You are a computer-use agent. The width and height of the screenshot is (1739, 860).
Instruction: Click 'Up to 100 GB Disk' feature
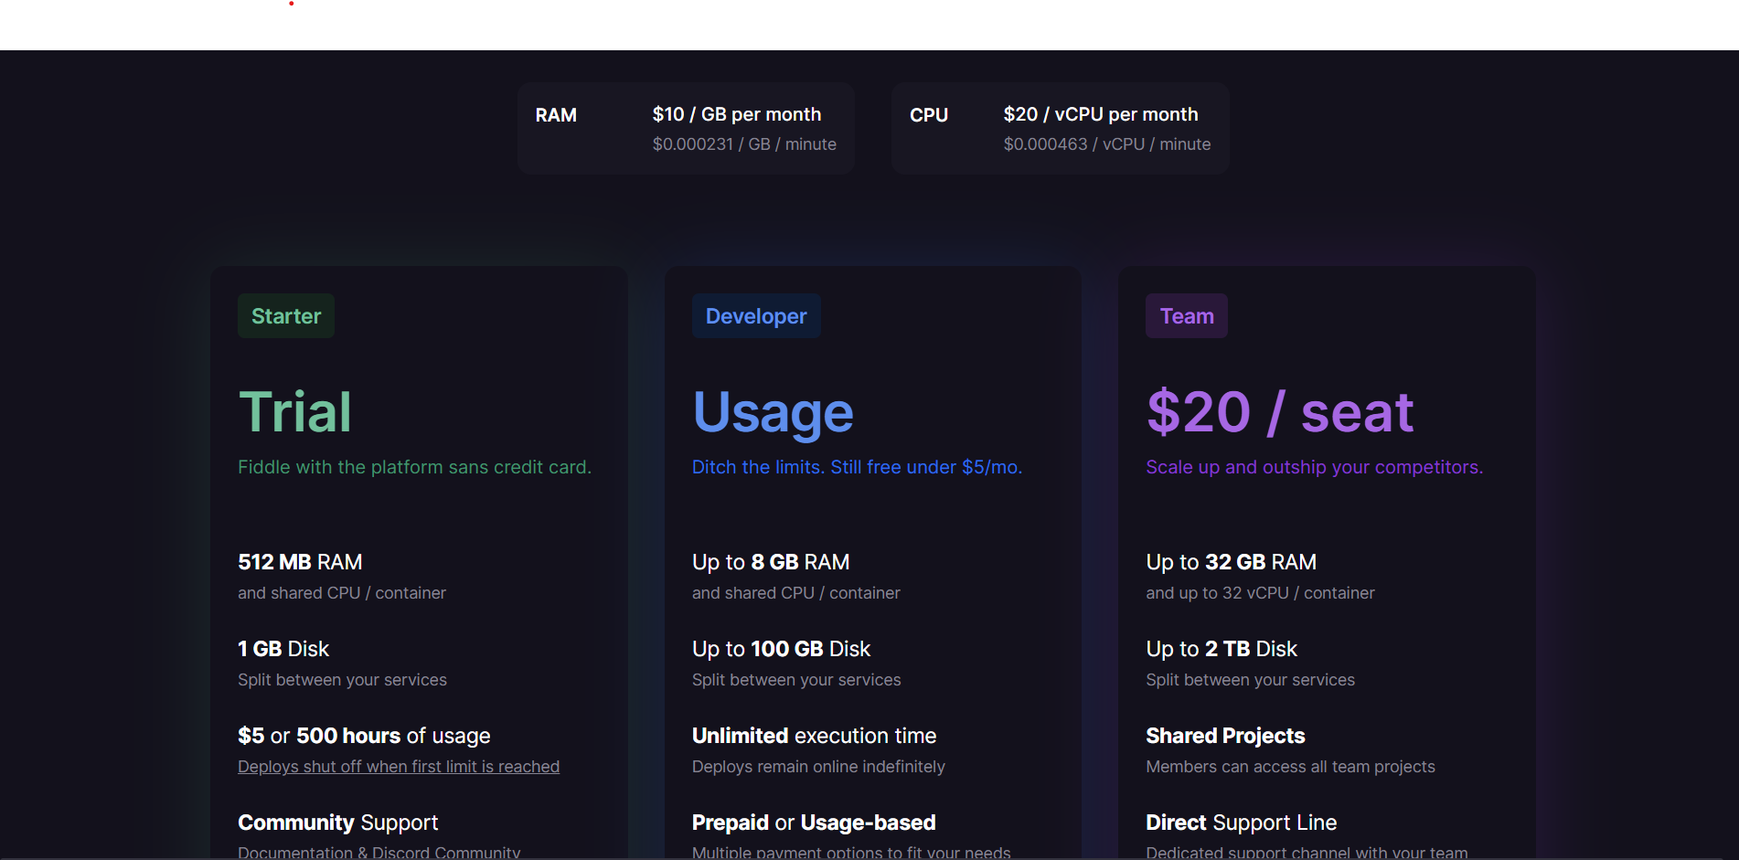pos(781,649)
